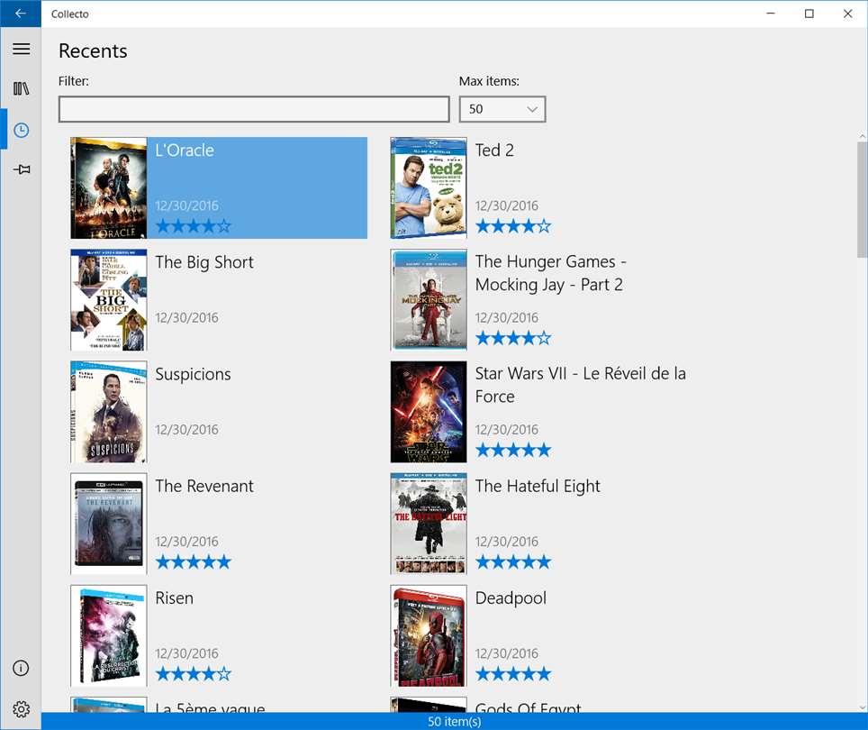Maximize the Collecto window
Image resolution: width=868 pixels, height=730 pixels.
pos(809,14)
